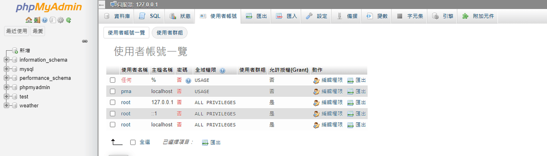Open the phpMyAdmin documentation help icon
Viewport: 547px width, 156px height.
pyautogui.click(x=44, y=20)
